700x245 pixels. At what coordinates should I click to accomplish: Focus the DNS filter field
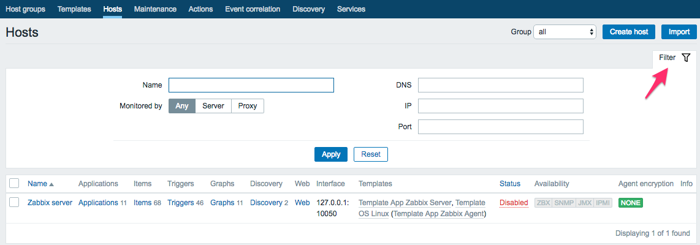(501, 85)
